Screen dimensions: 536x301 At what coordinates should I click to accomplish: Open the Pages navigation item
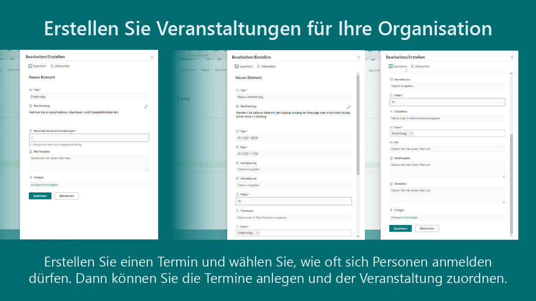click(x=204, y=69)
